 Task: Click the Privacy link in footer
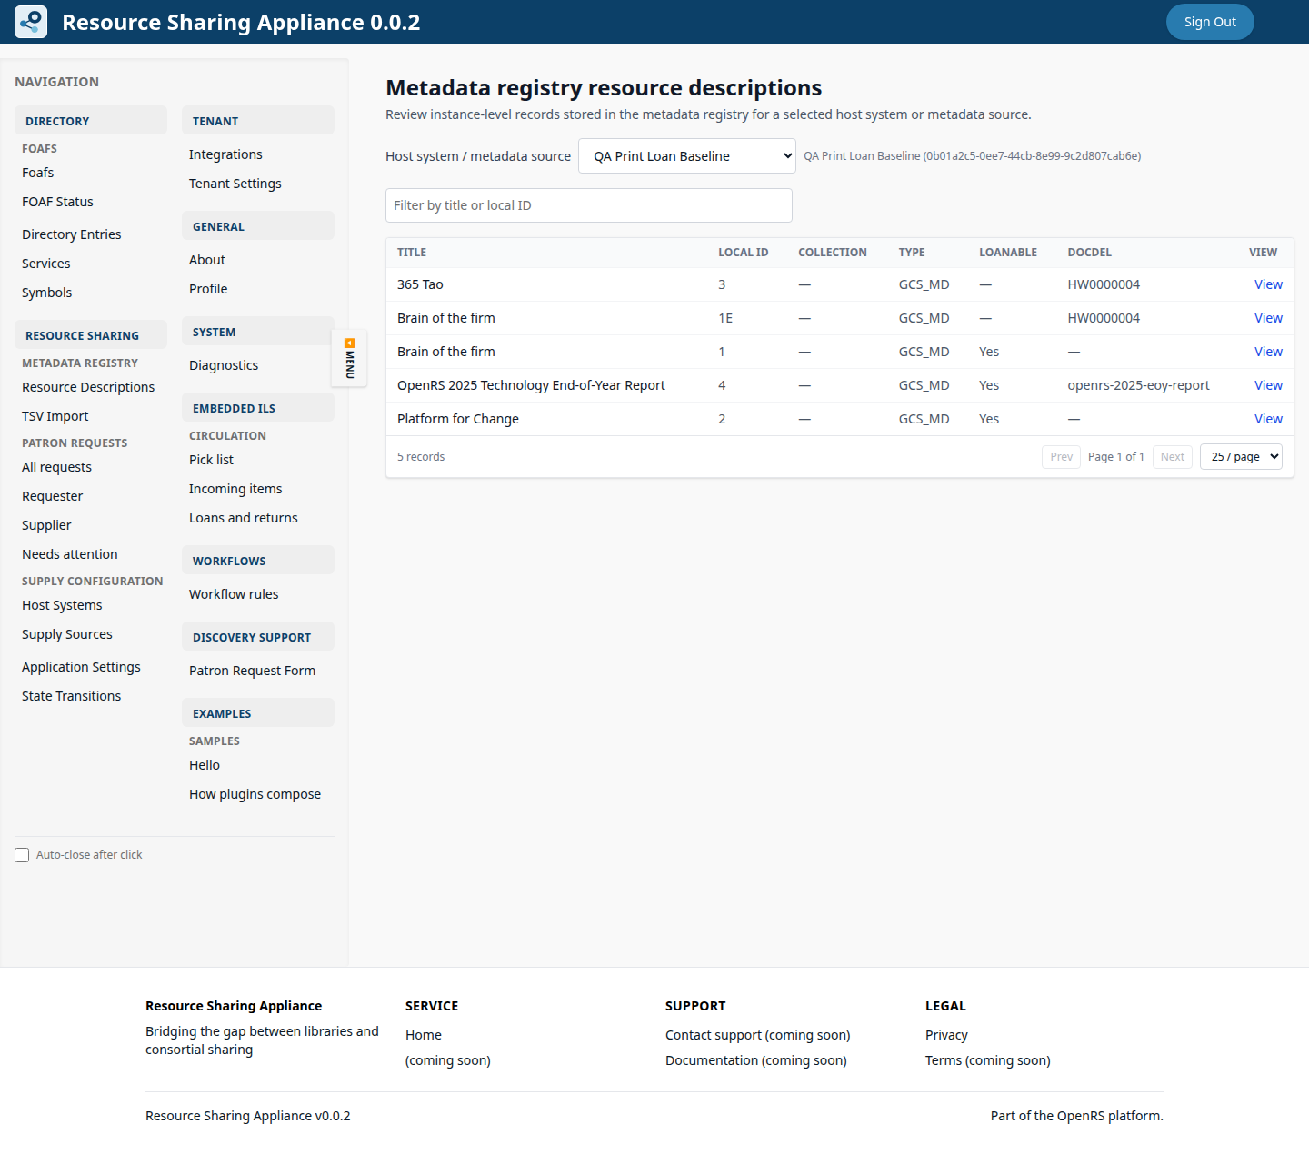click(946, 1035)
